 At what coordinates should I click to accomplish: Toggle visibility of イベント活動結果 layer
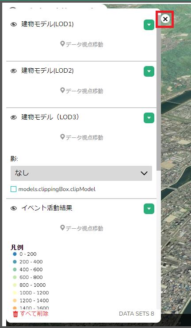pos(14,208)
